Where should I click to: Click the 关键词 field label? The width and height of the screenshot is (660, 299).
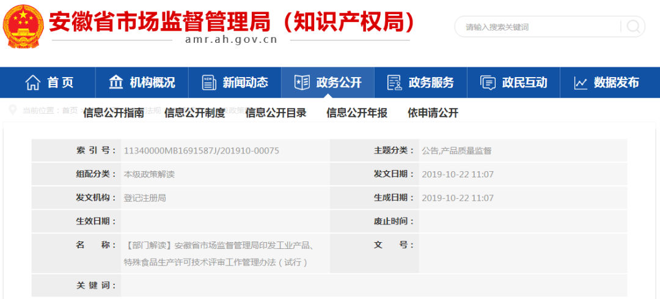pyautogui.click(x=96, y=286)
